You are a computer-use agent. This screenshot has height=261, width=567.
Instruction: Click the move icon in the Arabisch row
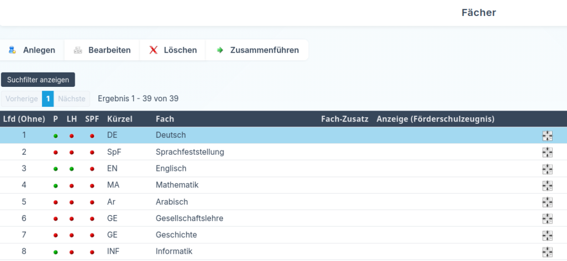click(547, 202)
